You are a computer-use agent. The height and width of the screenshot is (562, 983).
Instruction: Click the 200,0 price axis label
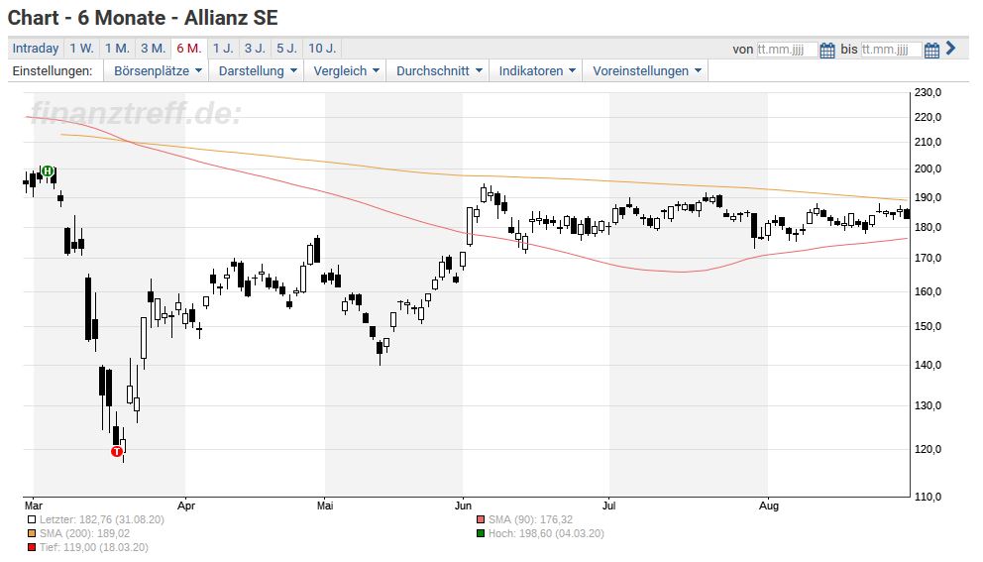(928, 169)
